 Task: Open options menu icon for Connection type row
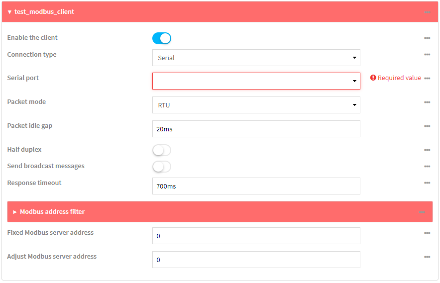coord(427,55)
